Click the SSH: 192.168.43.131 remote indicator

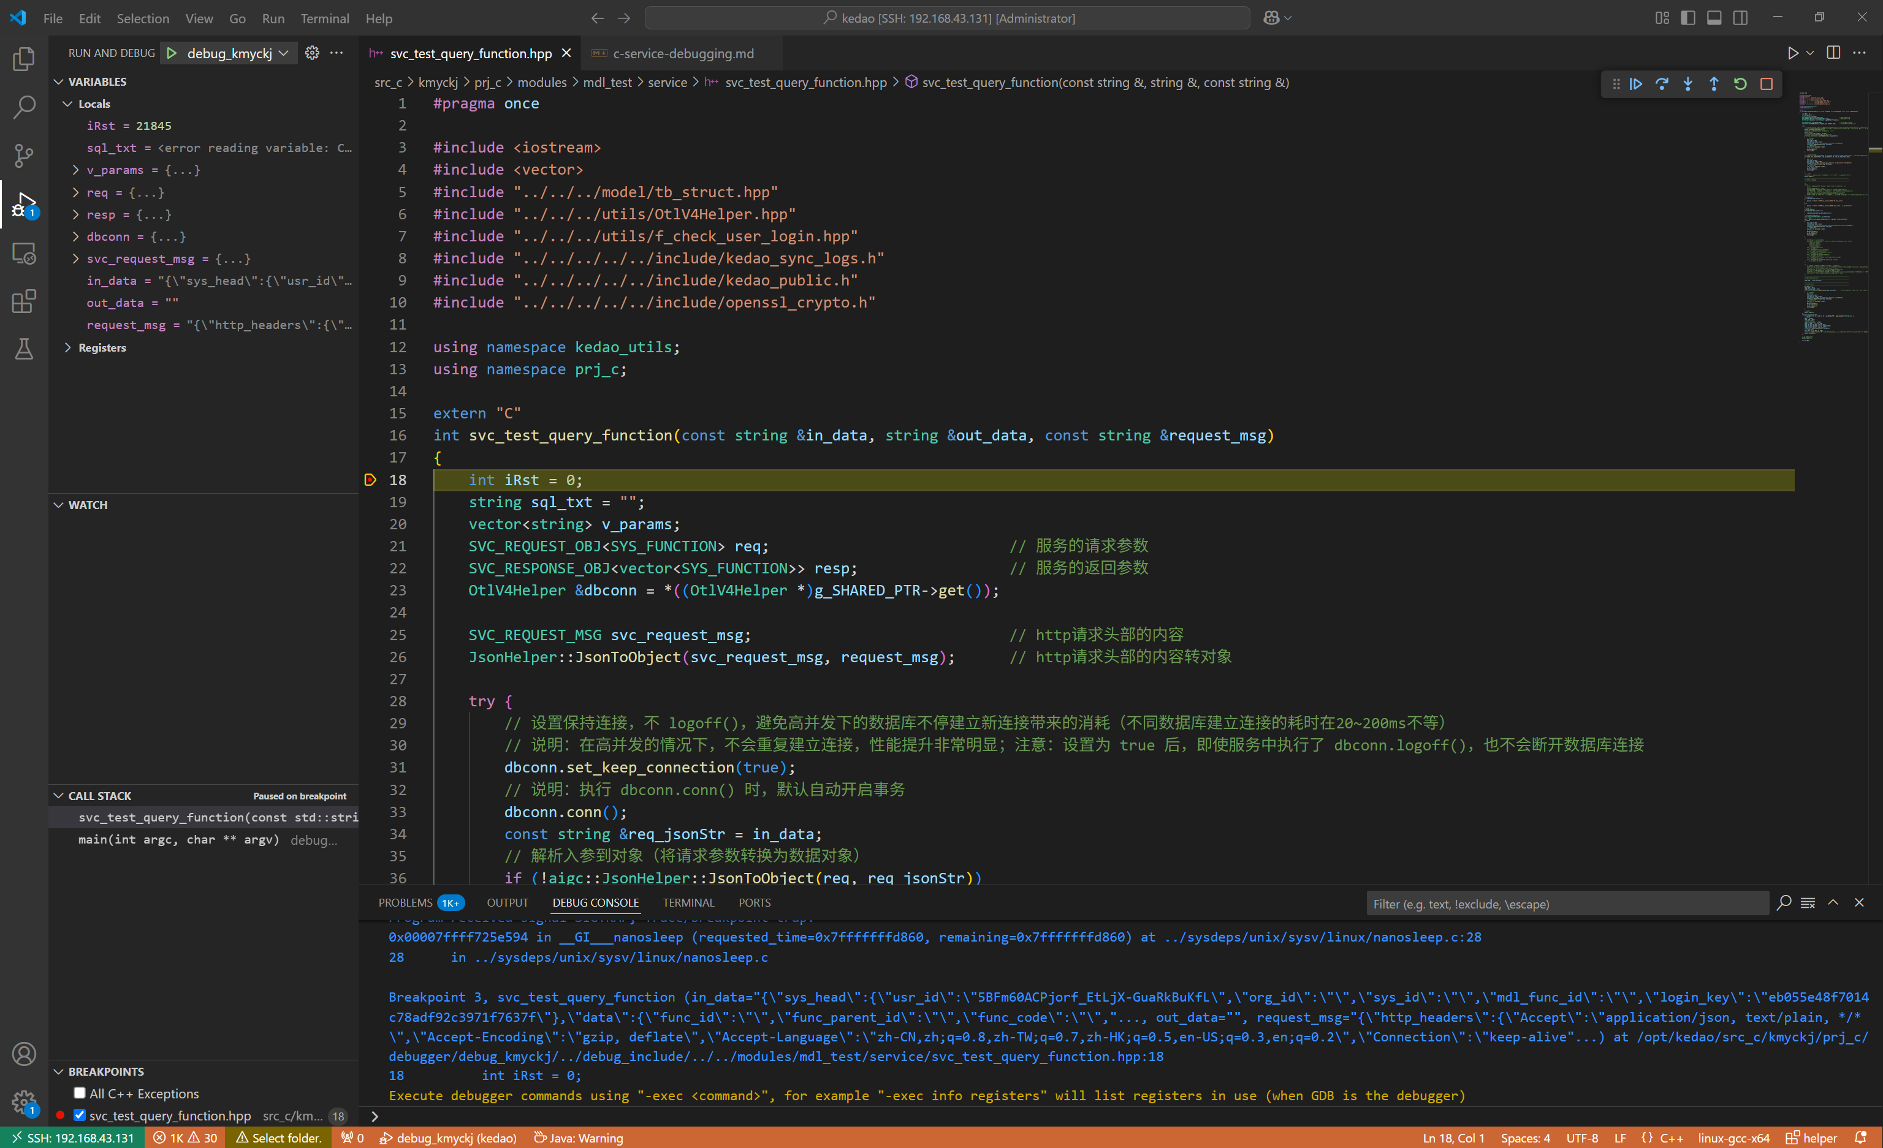pos(72,1138)
